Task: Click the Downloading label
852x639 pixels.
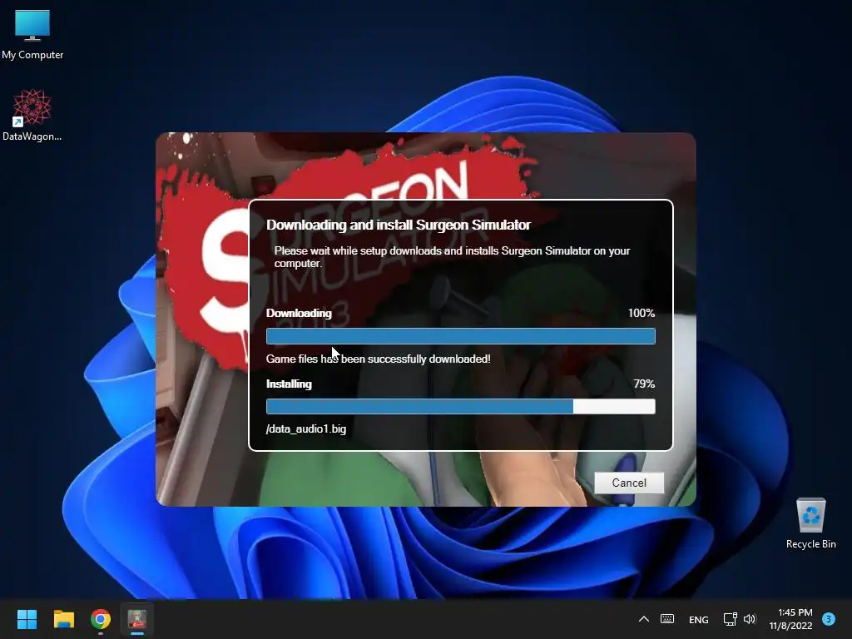Action: (299, 313)
